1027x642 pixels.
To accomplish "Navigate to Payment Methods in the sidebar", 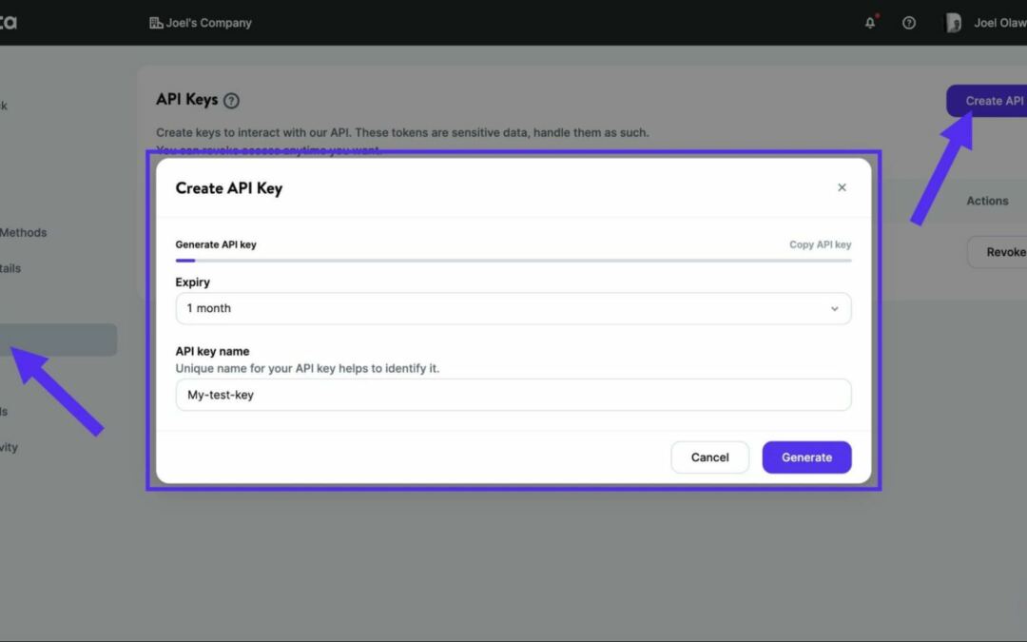I will pos(24,232).
